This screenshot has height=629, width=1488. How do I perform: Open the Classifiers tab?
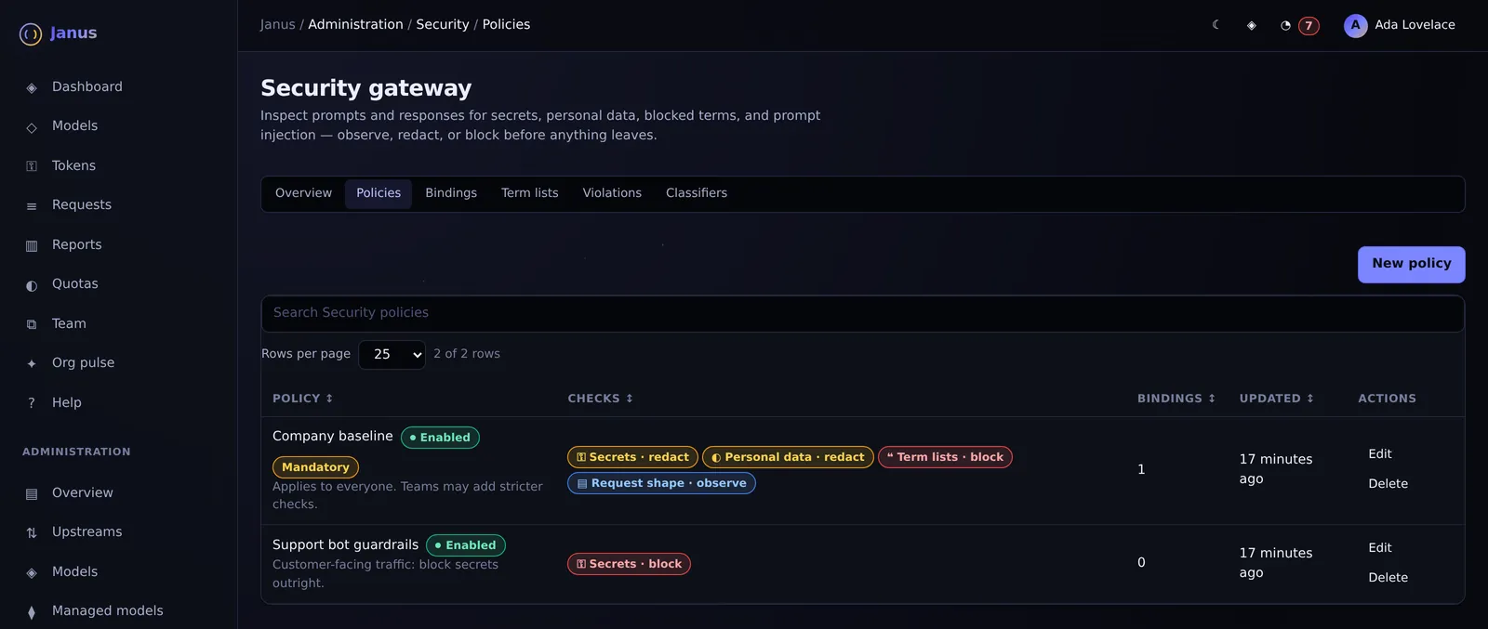[697, 193]
